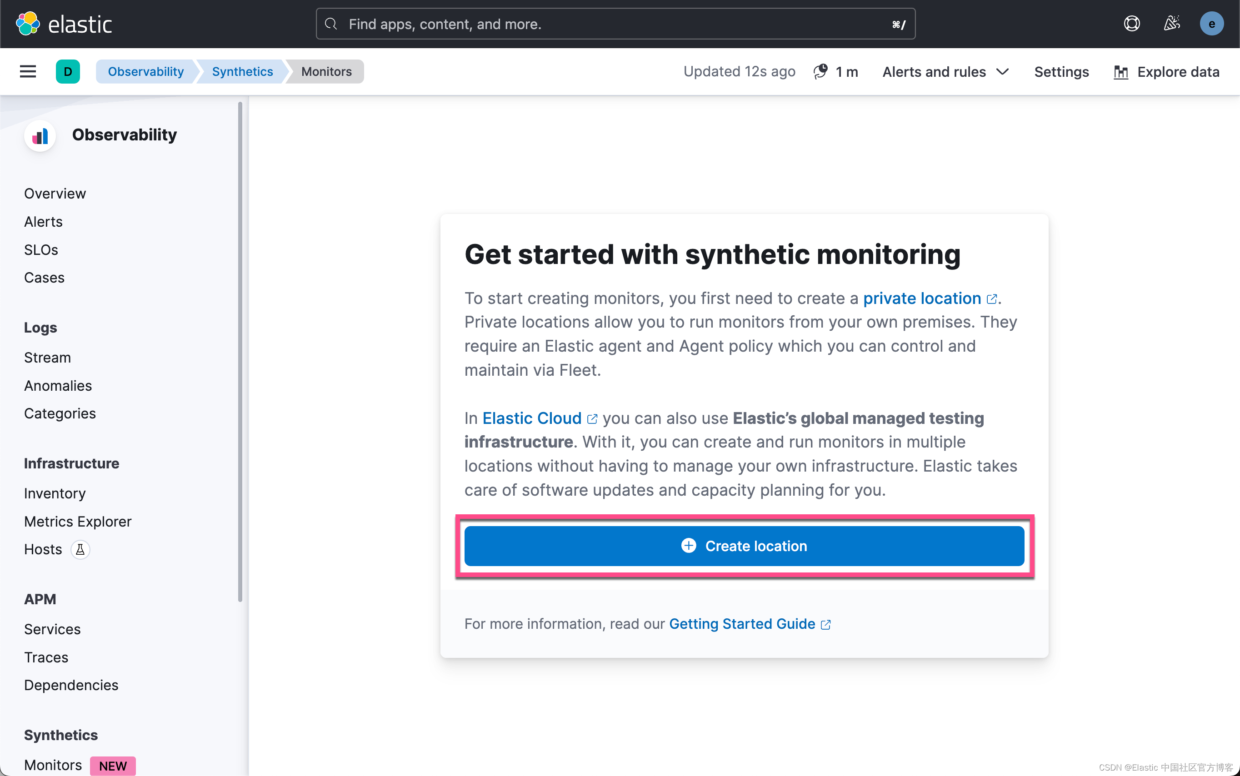Open the Getting Started Guide link
The height and width of the screenshot is (776, 1240).
coord(741,623)
